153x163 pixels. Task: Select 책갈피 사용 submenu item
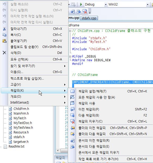(x=111, y=103)
